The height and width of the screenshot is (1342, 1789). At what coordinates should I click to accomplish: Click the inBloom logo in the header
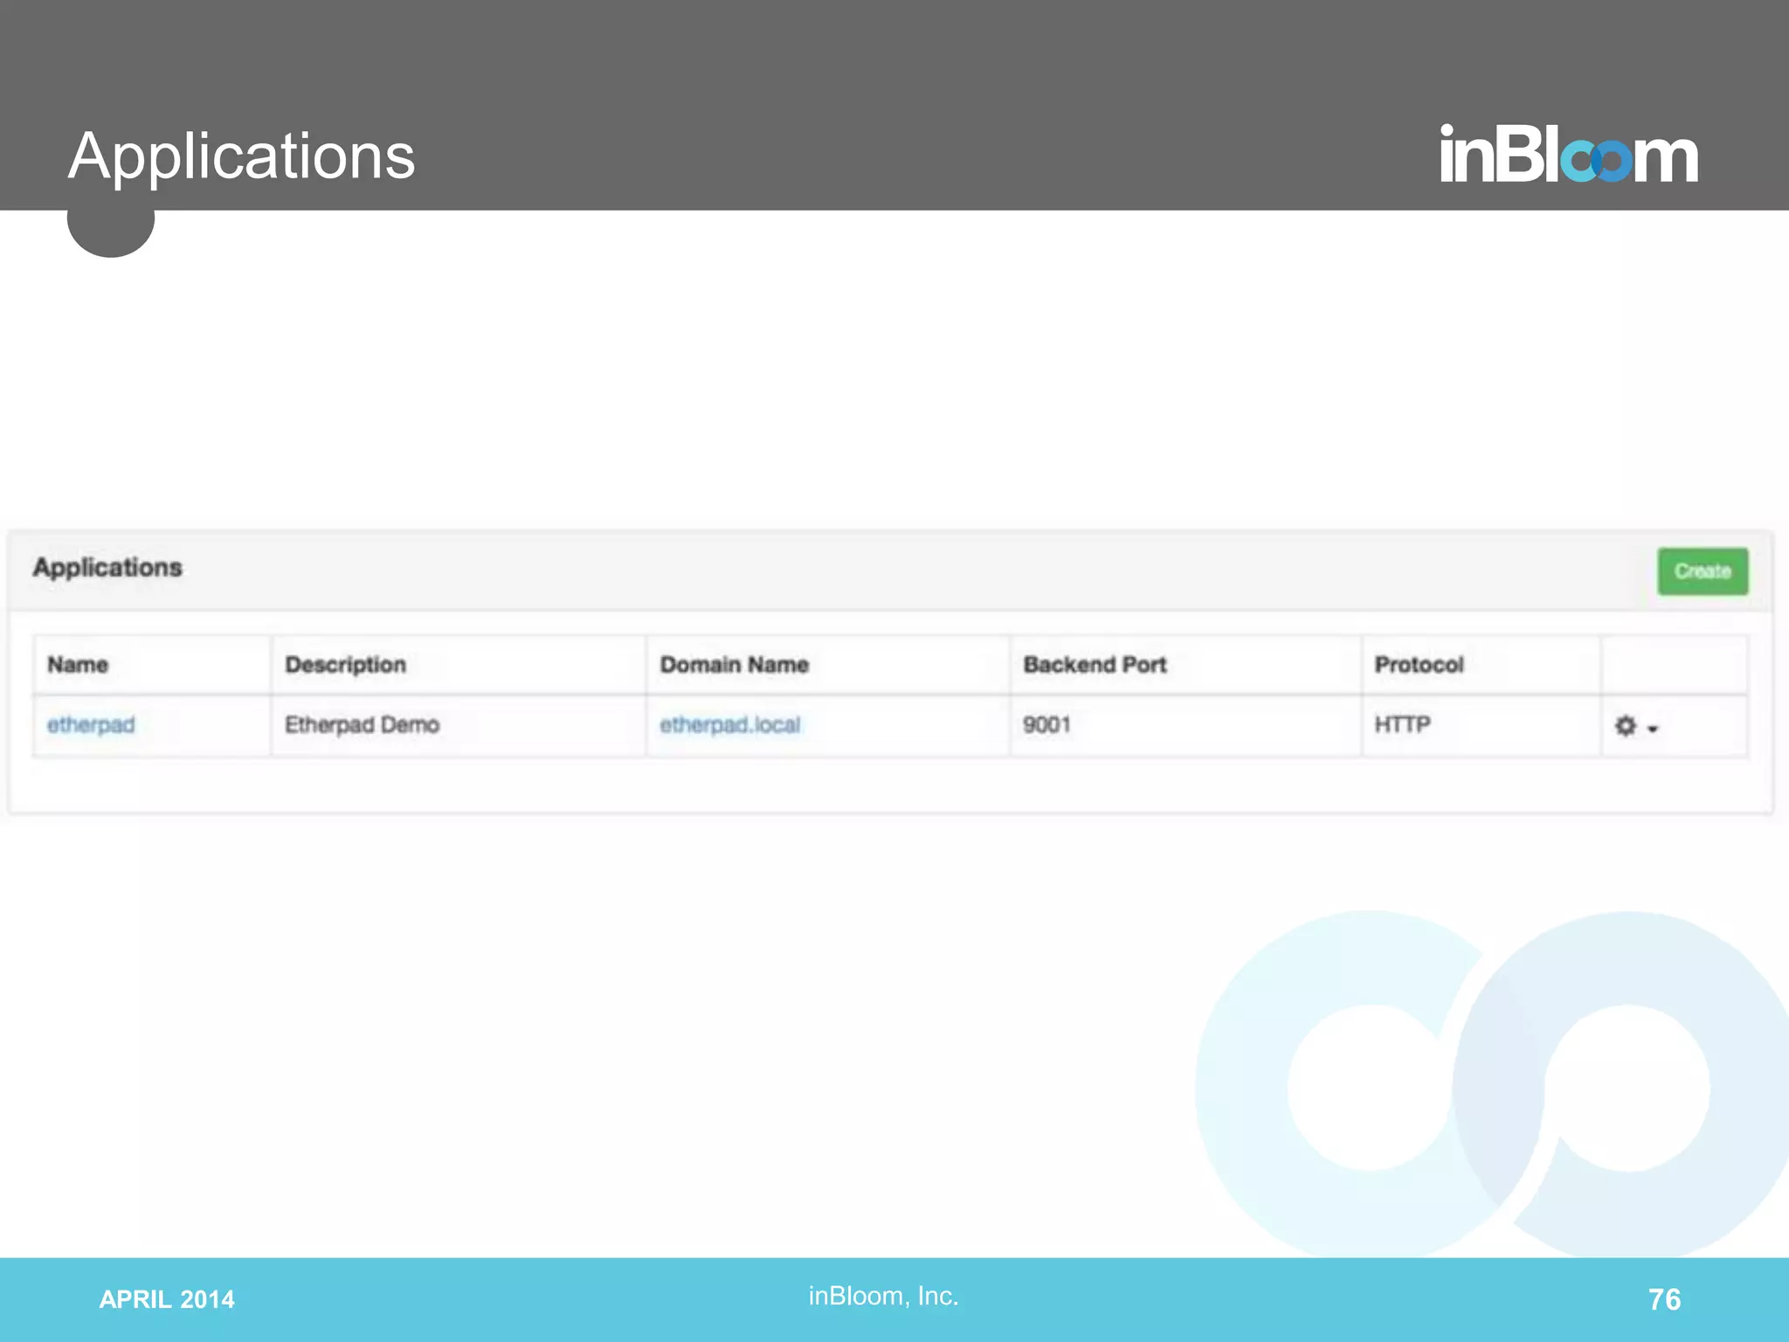[x=1569, y=153]
